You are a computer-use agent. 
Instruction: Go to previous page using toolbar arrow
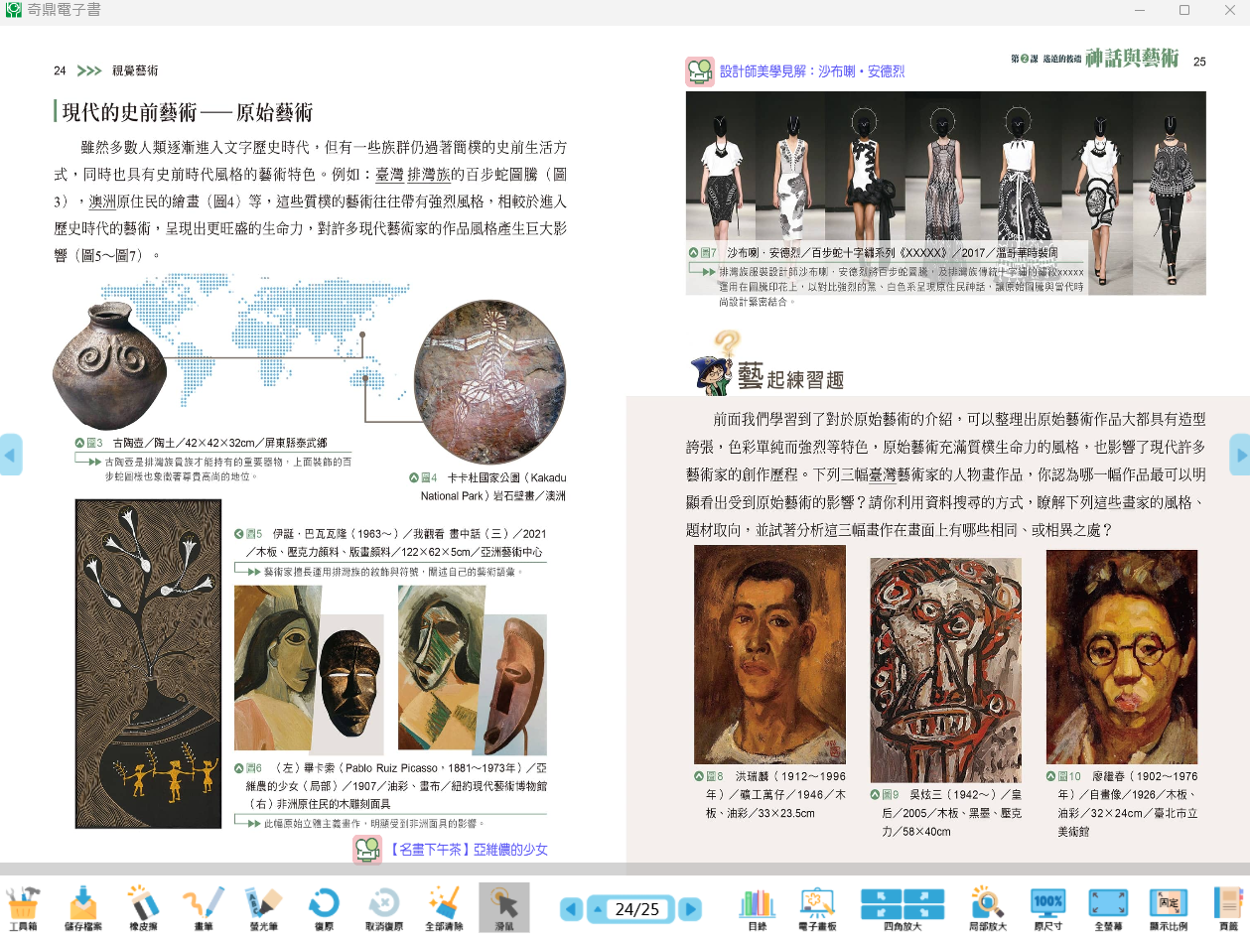[x=571, y=909]
